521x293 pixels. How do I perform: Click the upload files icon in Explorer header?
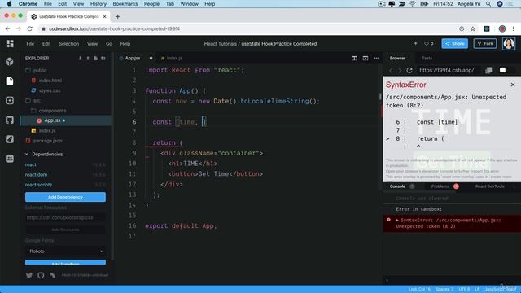88,58
